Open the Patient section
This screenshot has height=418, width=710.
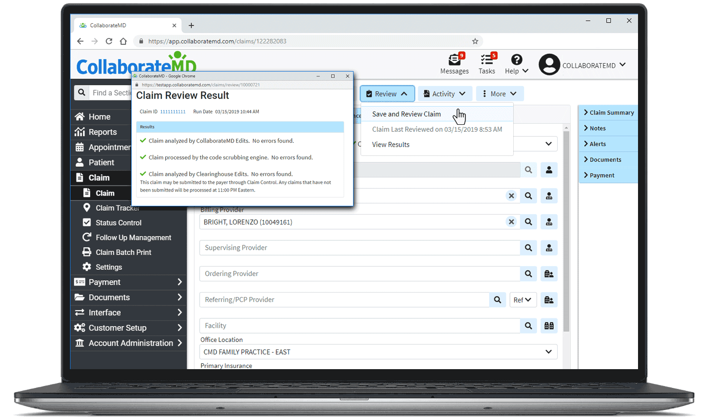click(x=101, y=162)
